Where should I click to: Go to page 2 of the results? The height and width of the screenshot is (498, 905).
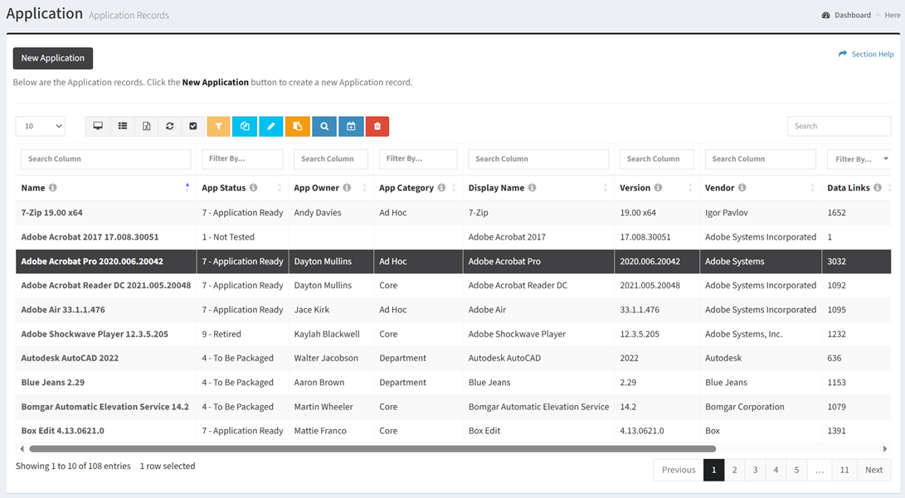[734, 470]
